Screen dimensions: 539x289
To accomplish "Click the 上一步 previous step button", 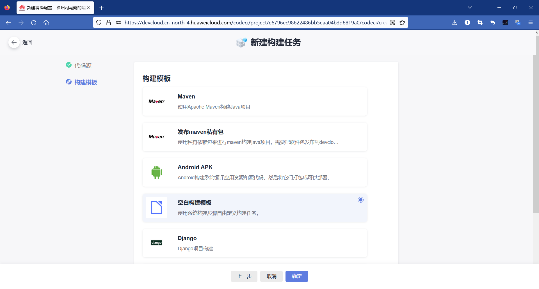I will point(244,276).
